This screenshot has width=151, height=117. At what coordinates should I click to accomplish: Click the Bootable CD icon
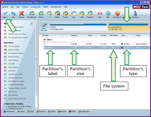117,14
